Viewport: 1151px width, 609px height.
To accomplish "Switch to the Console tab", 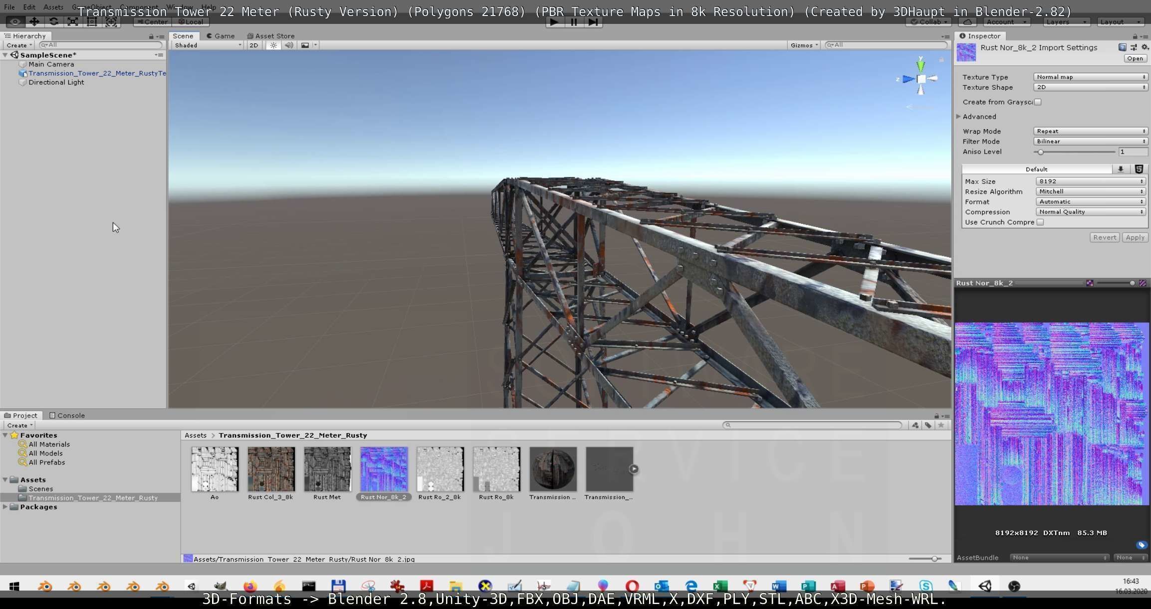I will point(67,416).
